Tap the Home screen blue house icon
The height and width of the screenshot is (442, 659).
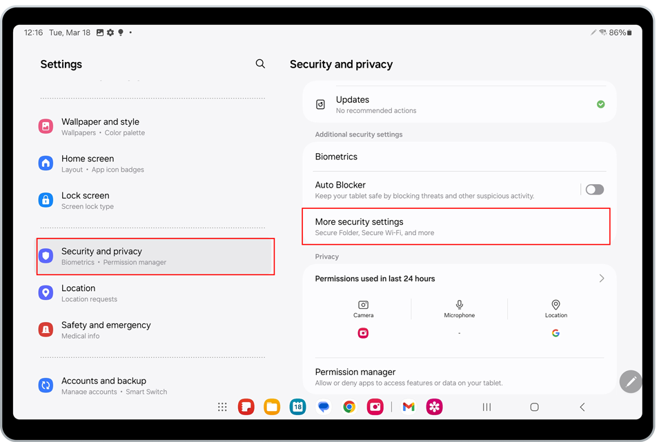(46, 163)
